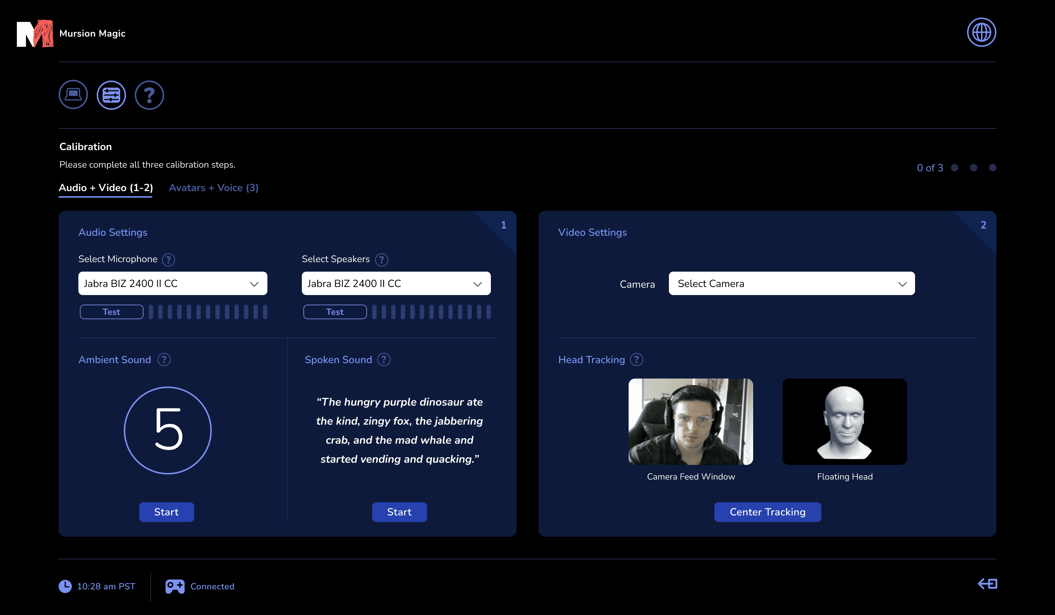Click the speaker volume level meter
Viewport: 1055px width, 615px height.
[431, 312]
